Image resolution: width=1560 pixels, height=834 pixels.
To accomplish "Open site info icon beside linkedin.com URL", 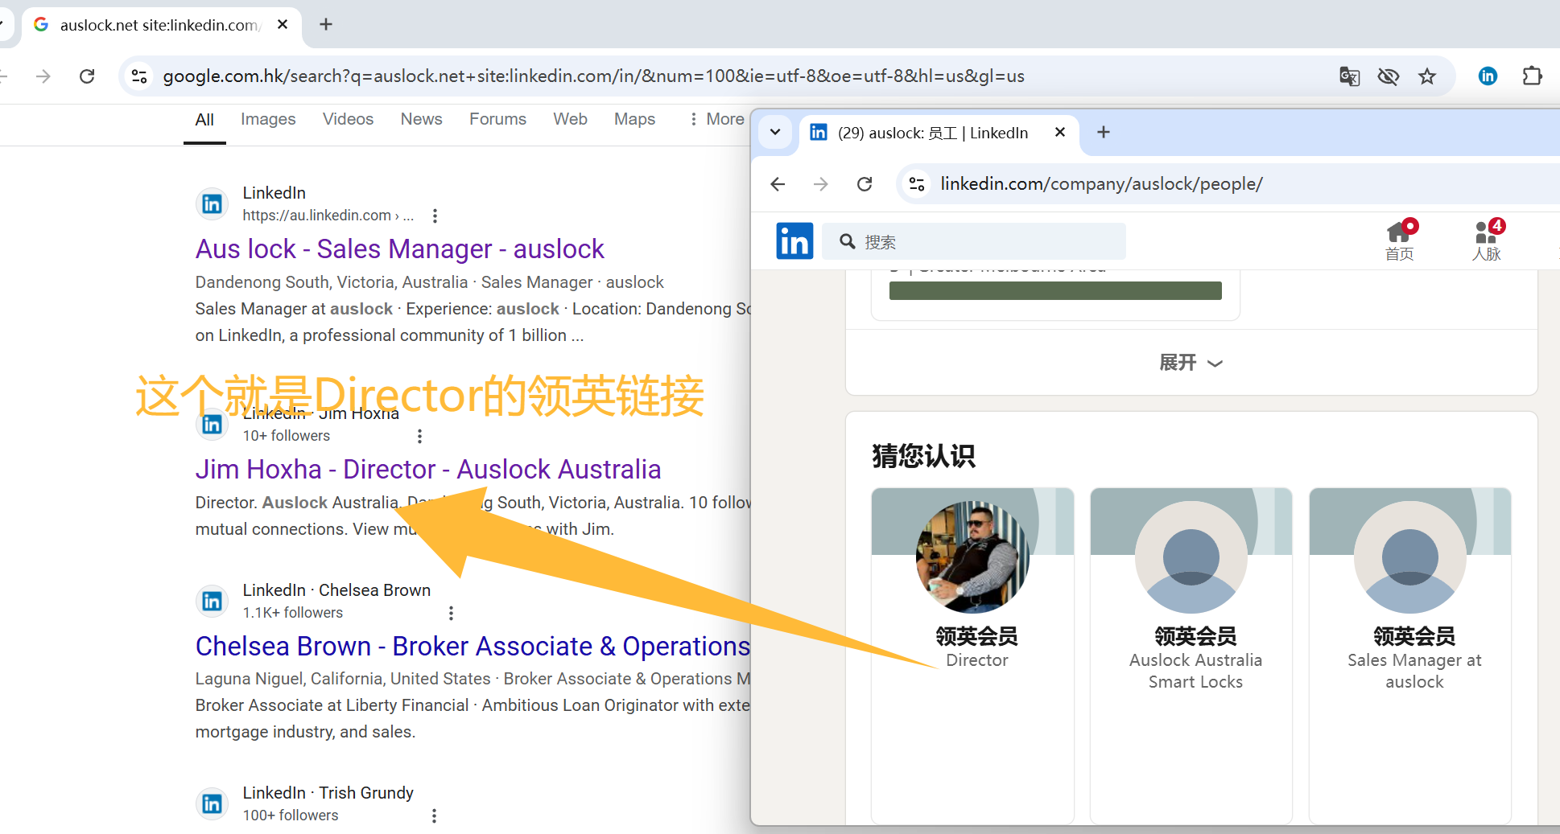I will (x=917, y=184).
